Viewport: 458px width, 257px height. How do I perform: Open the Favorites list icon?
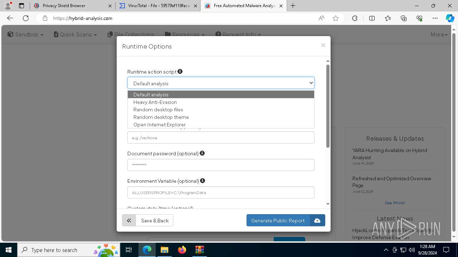tap(388, 18)
